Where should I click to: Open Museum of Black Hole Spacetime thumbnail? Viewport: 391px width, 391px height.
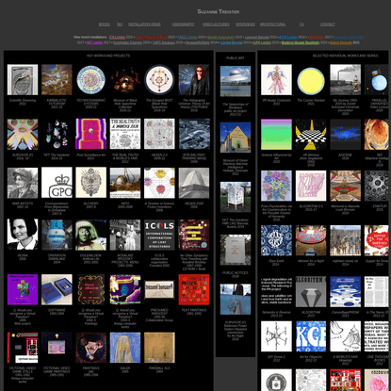click(125, 80)
